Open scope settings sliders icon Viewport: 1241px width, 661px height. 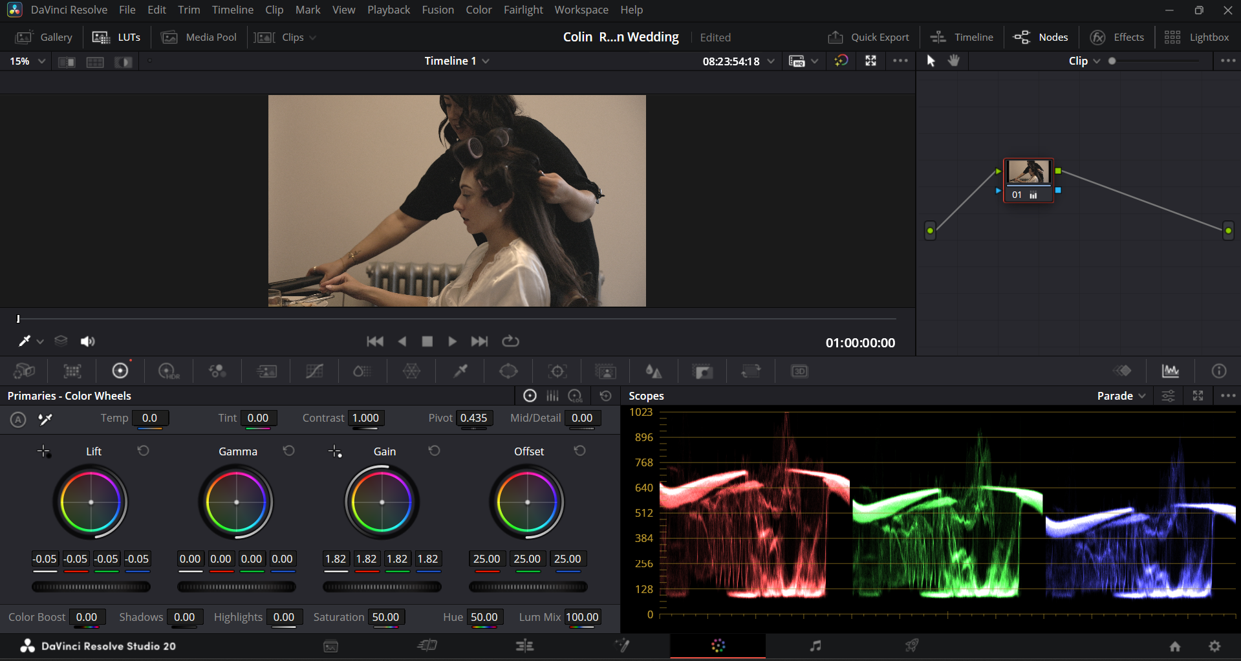click(1169, 396)
